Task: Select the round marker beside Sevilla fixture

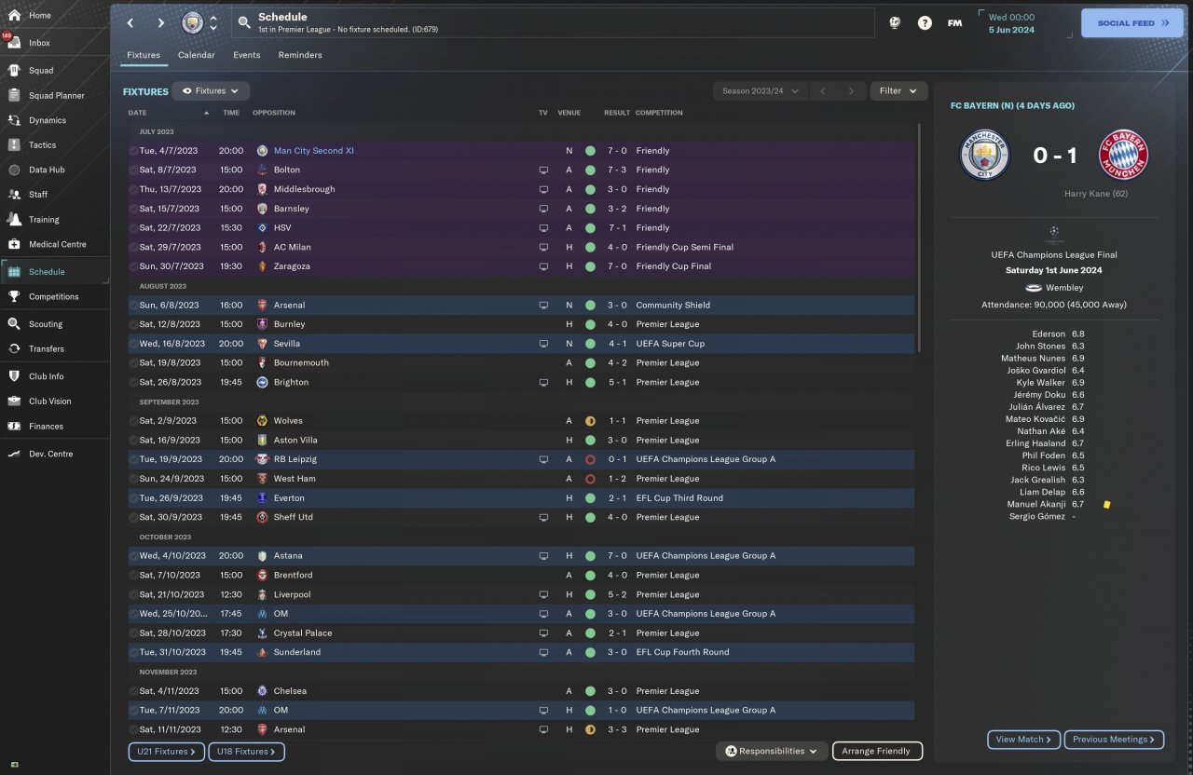Action: pyautogui.click(x=133, y=344)
